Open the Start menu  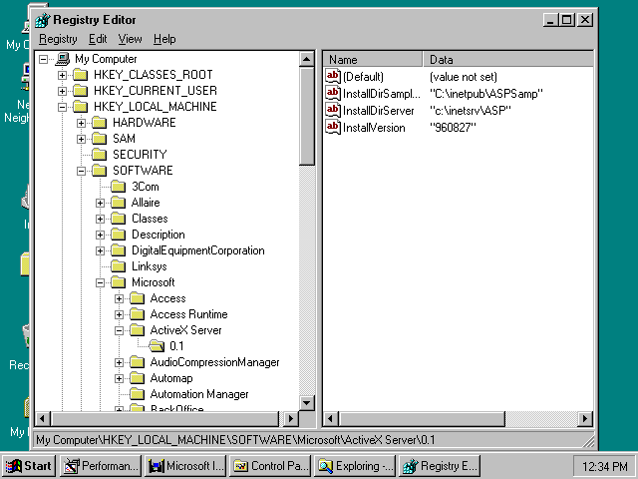point(29,466)
